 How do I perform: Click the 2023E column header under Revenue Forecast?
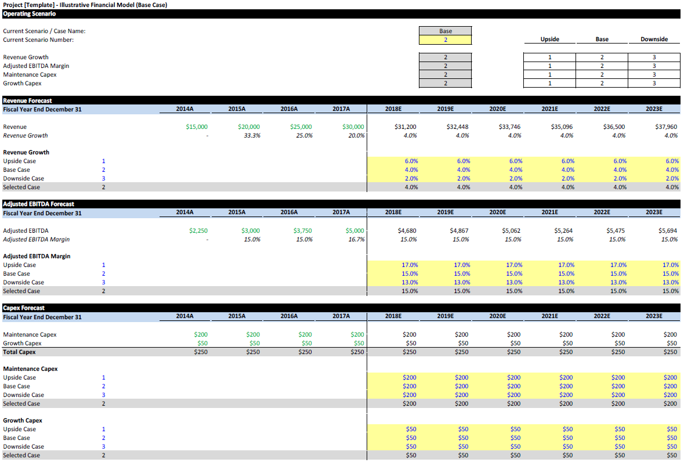[x=654, y=109]
